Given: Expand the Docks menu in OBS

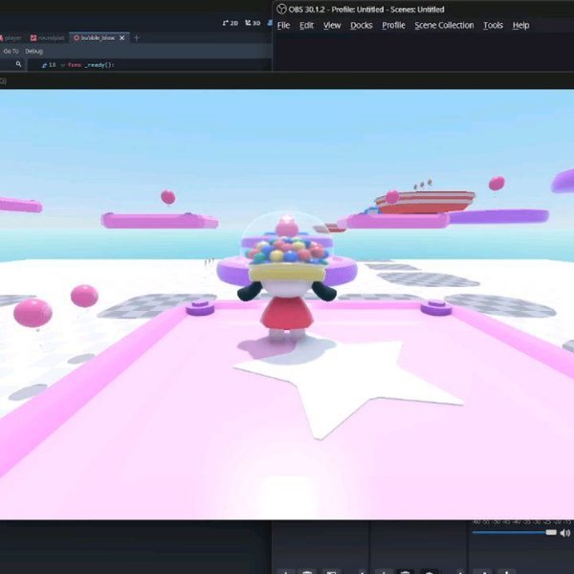Looking at the screenshot, I should 361,25.
